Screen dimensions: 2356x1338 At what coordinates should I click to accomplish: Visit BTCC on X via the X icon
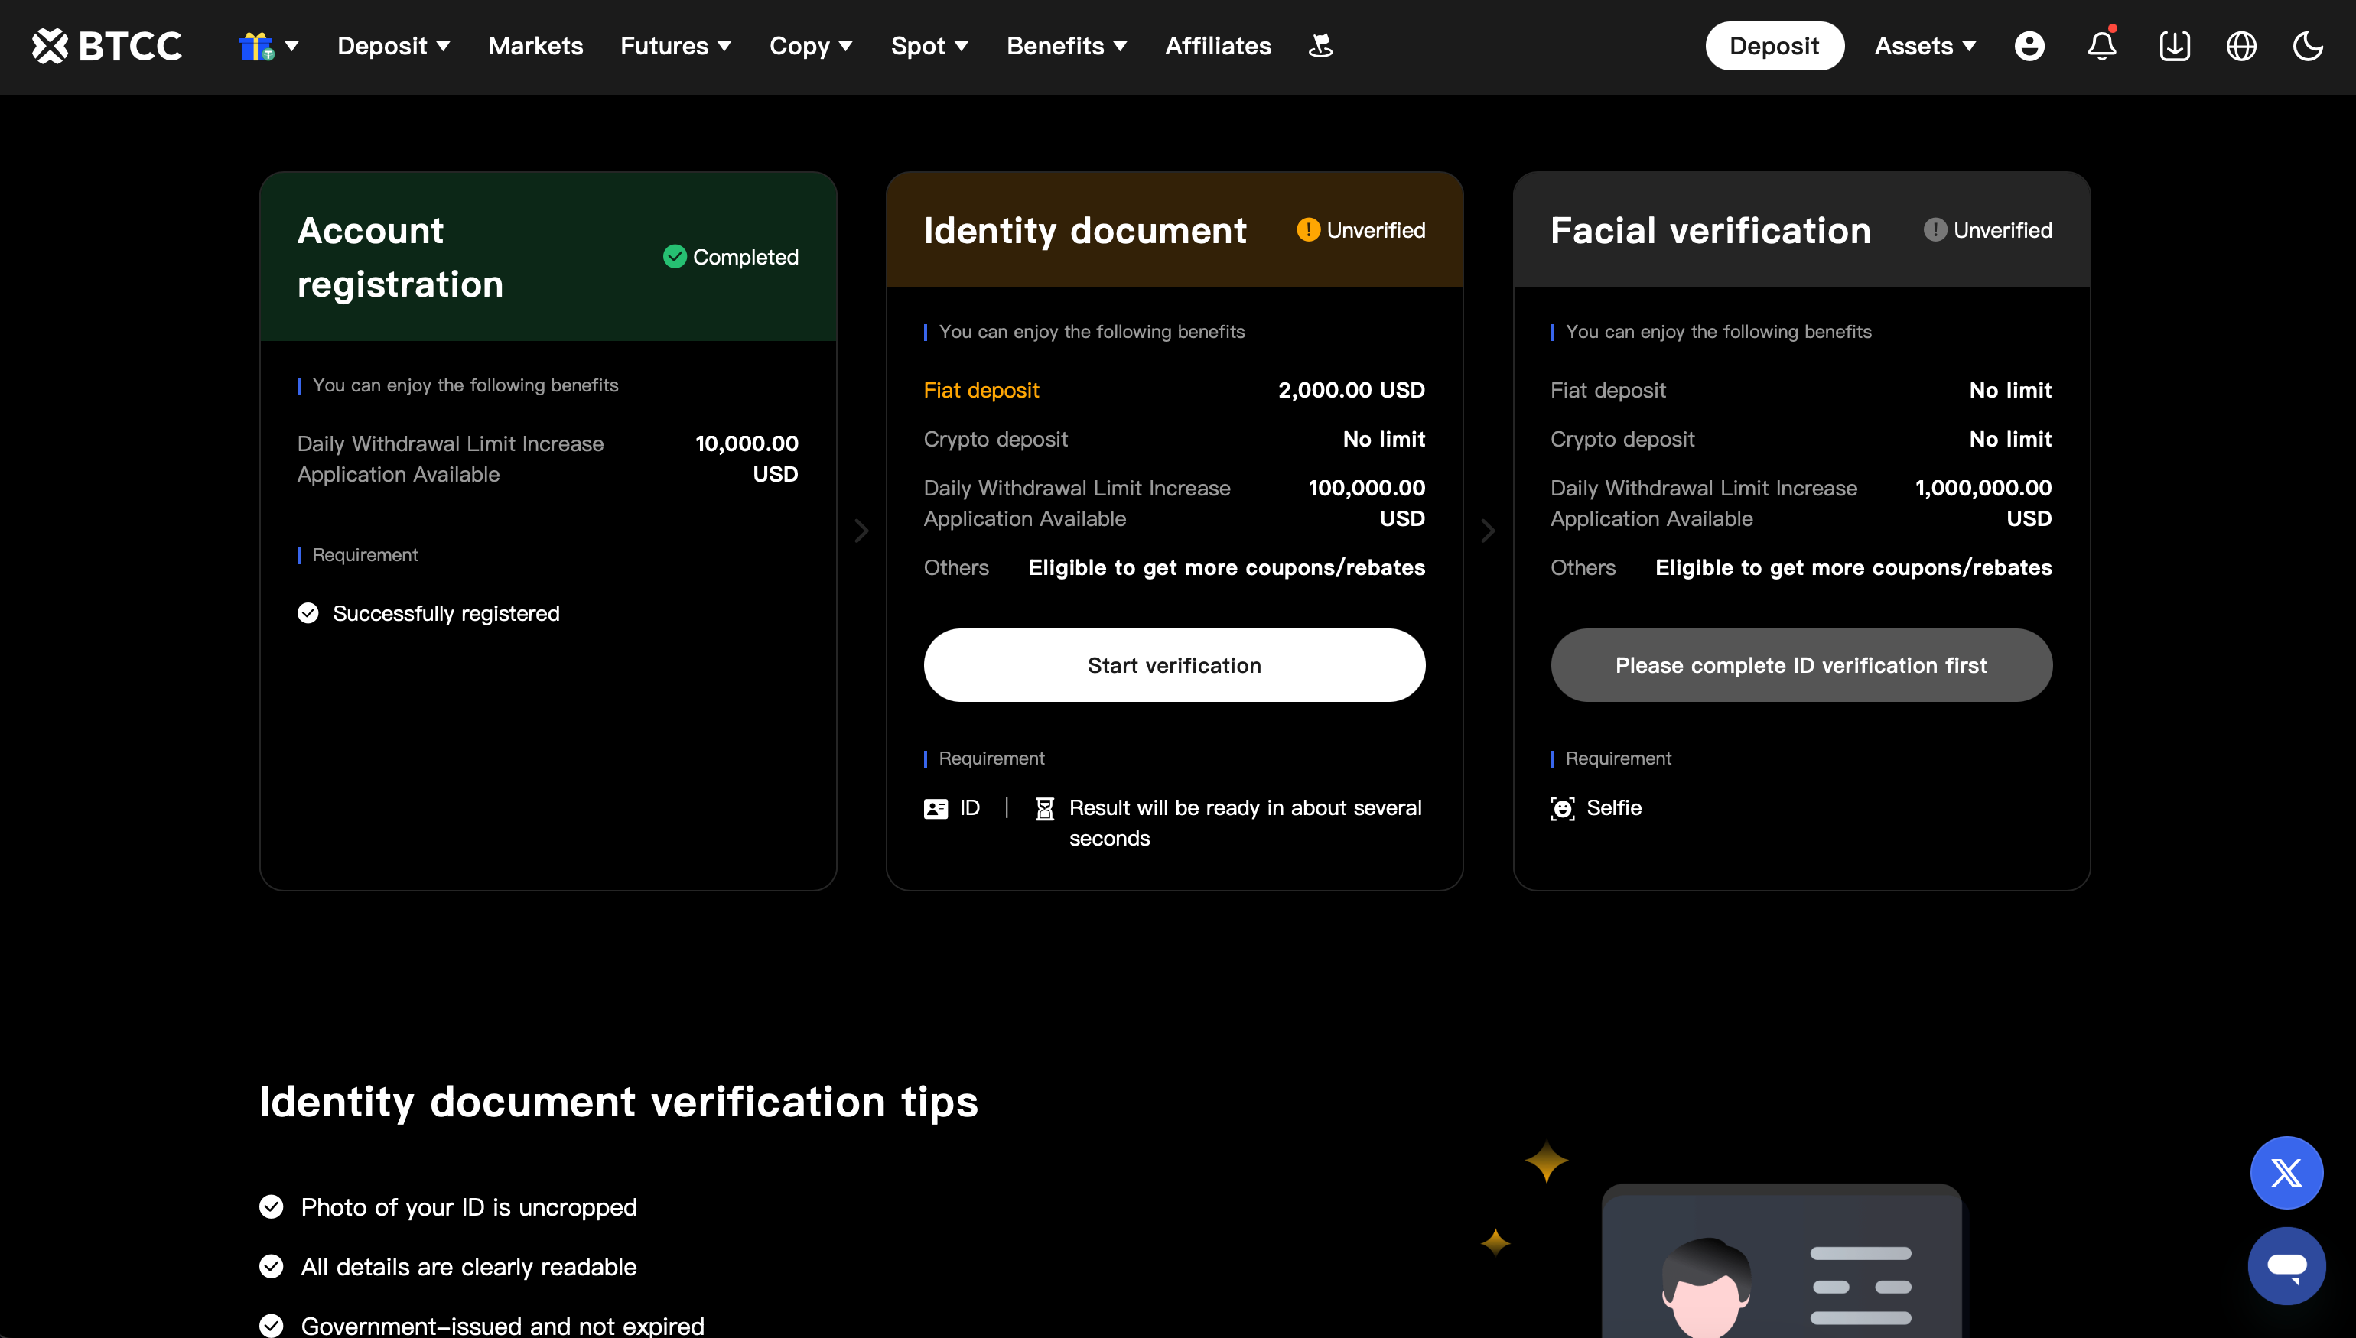[2287, 1173]
